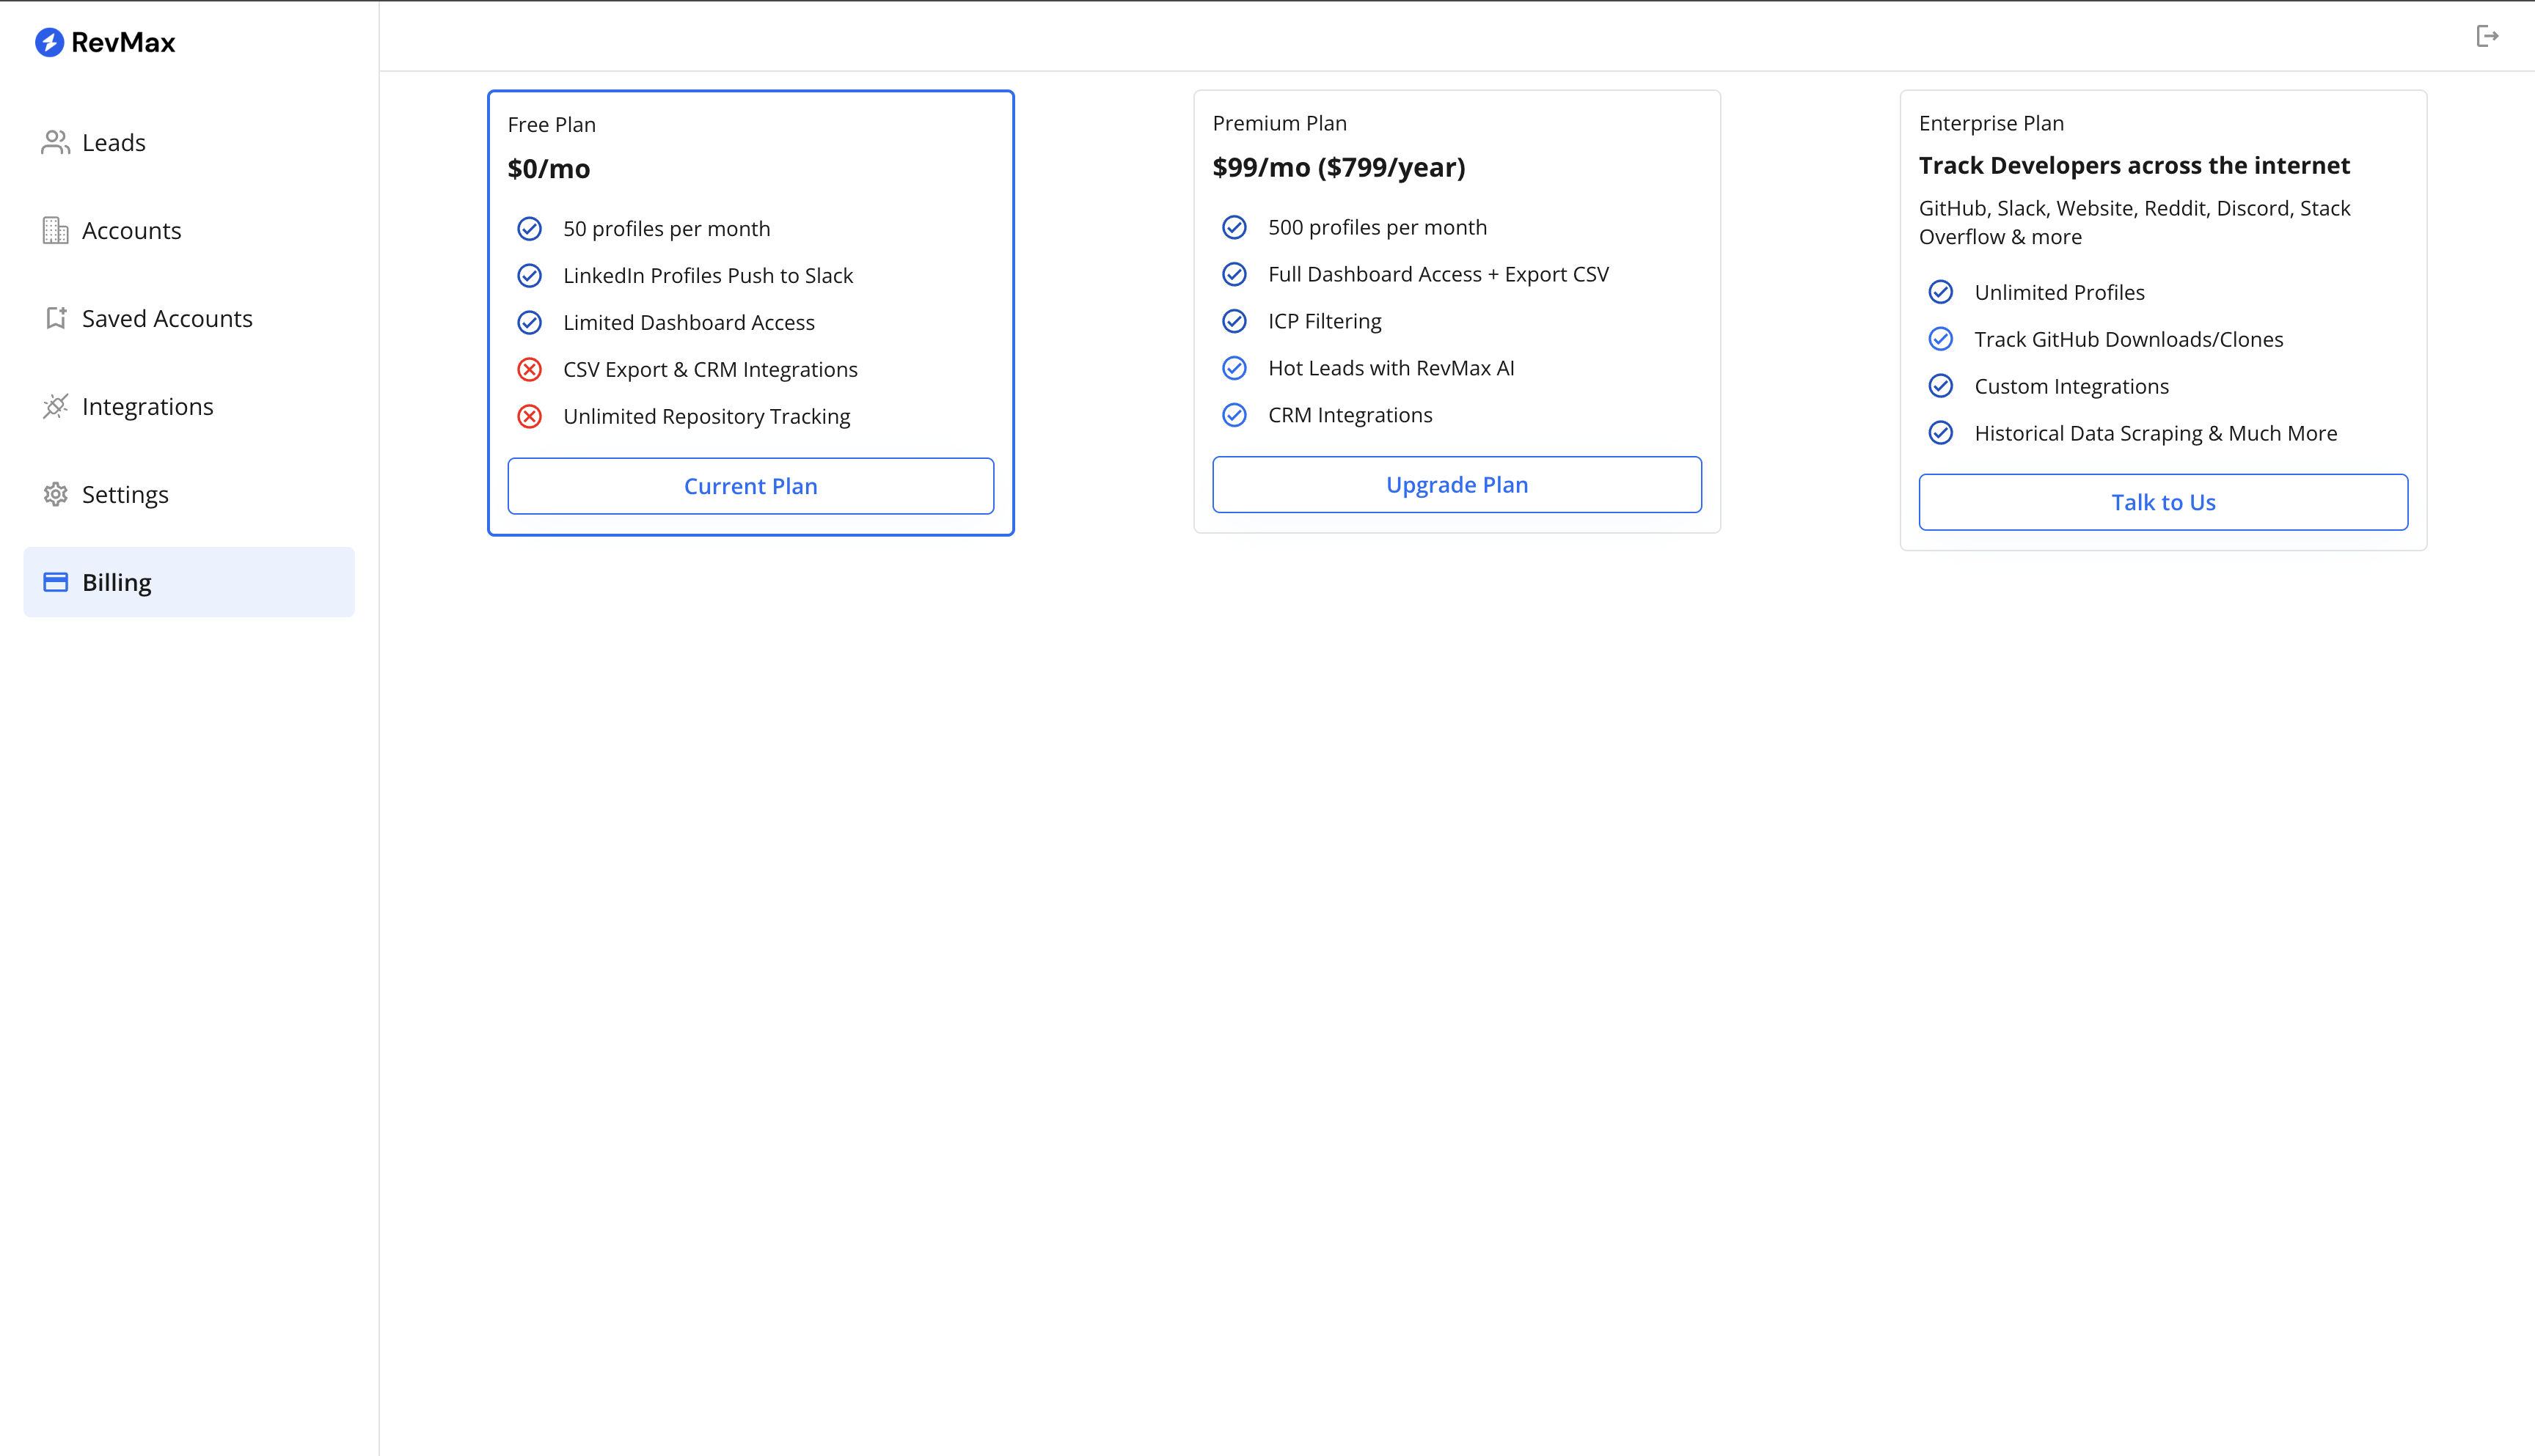Click the Billing credit card icon

[55, 582]
